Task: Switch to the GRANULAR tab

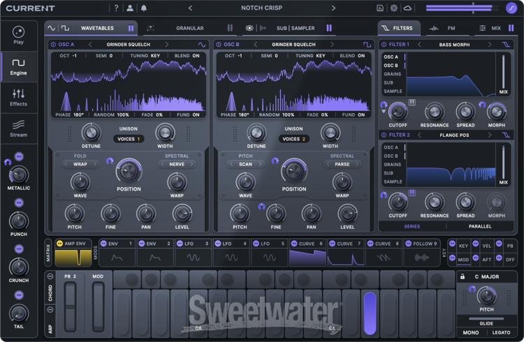Action: [x=190, y=28]
